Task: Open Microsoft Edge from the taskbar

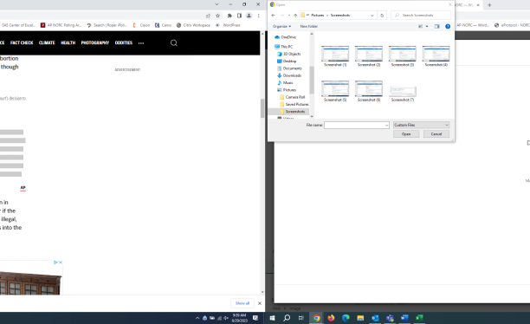Action: 346,318
